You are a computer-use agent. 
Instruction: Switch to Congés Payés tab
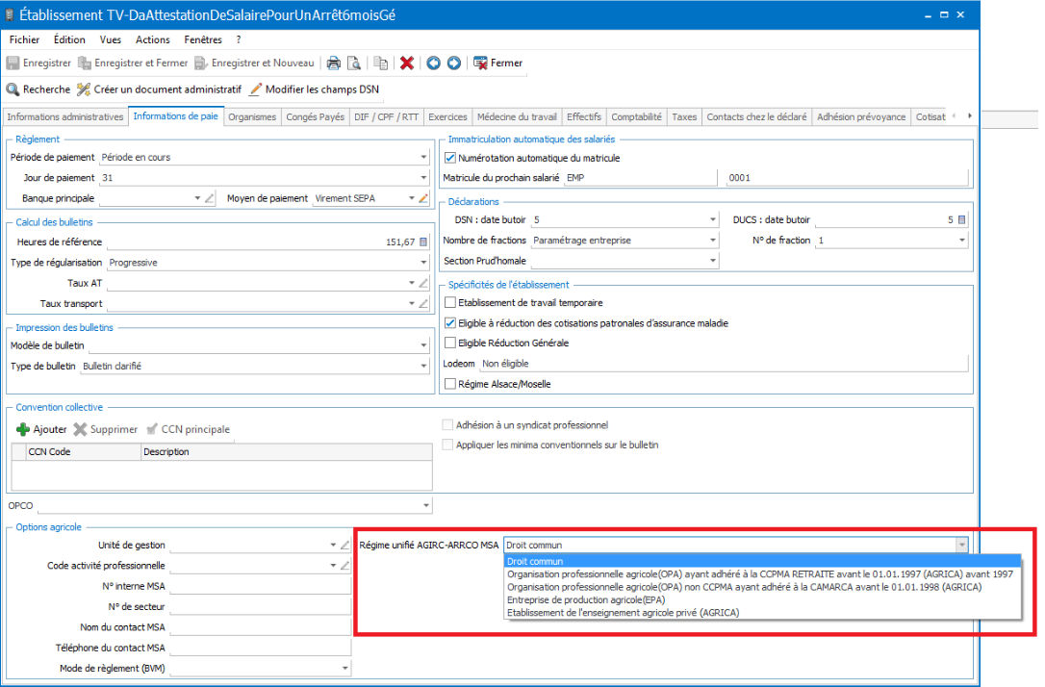point(316,117)
